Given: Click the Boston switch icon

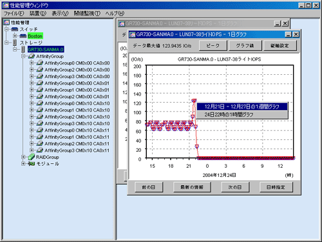Looking at the screenshot, I should (x=23, y=36).
